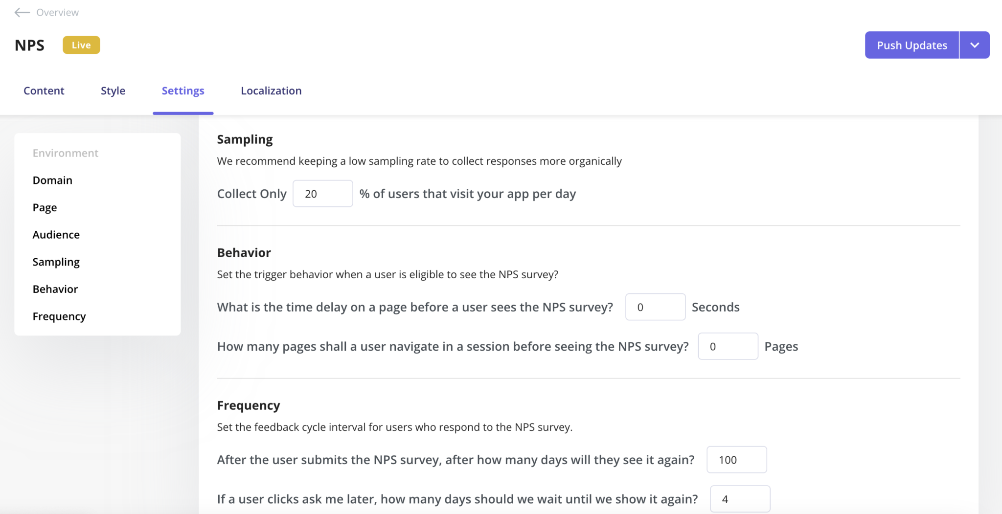Click the Live status badge
This screenshot has height=514, width=1002.
pyautogui.click(x=81, y=45)
